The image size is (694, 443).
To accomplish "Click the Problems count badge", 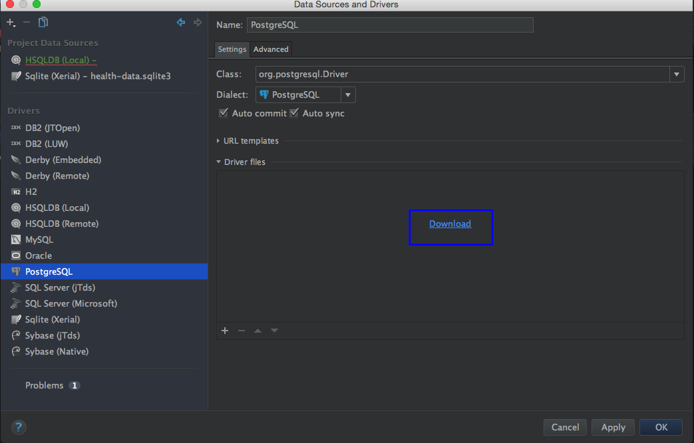I will click(75, 386).
